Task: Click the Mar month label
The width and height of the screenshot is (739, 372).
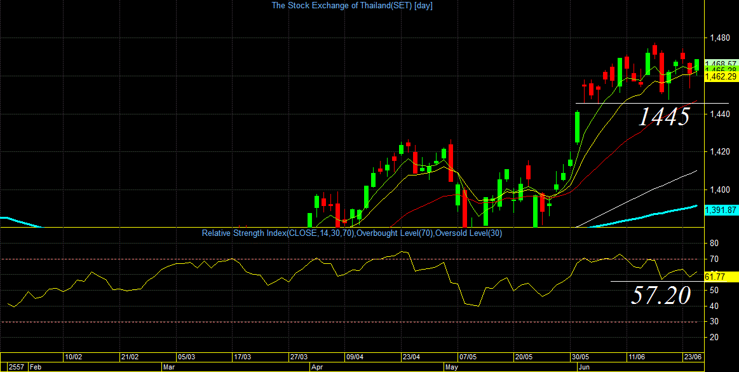Action: pos(169,366)
